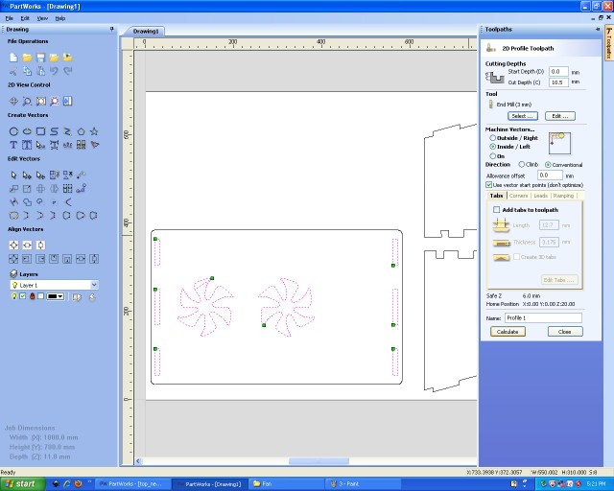
Task: Select Inside / Left machine vectors option
Action: (492, 147)
